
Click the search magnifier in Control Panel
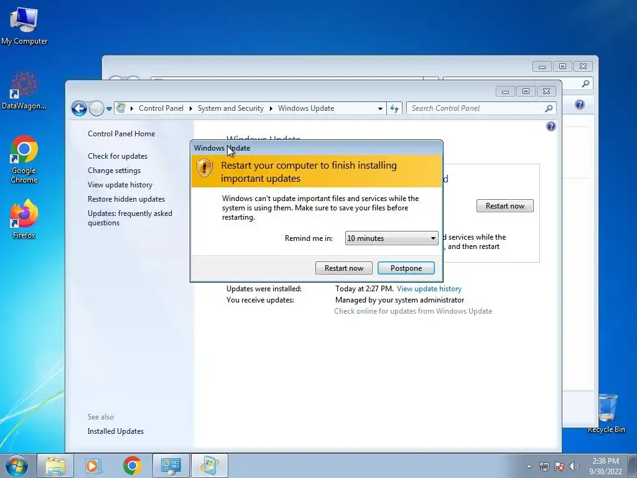549,108
